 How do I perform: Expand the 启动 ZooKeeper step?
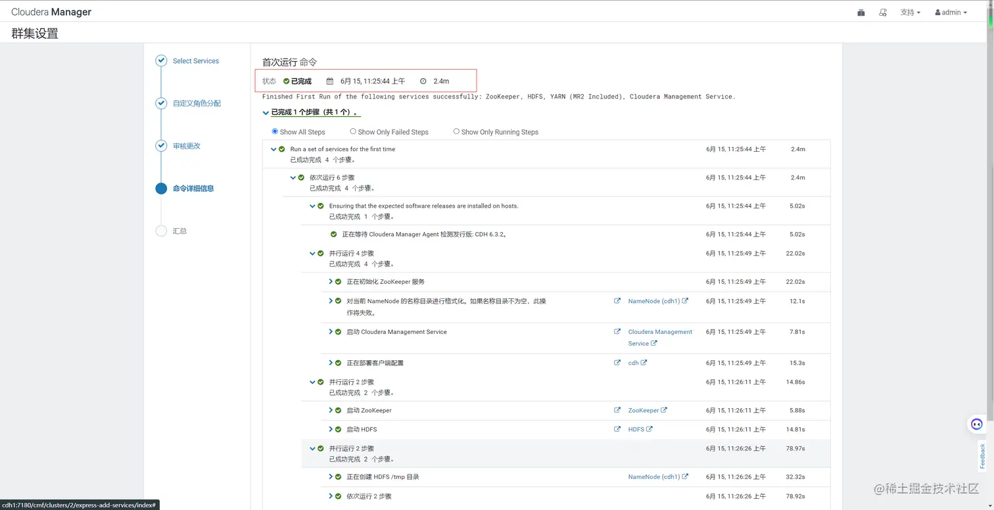click(331, 410)
